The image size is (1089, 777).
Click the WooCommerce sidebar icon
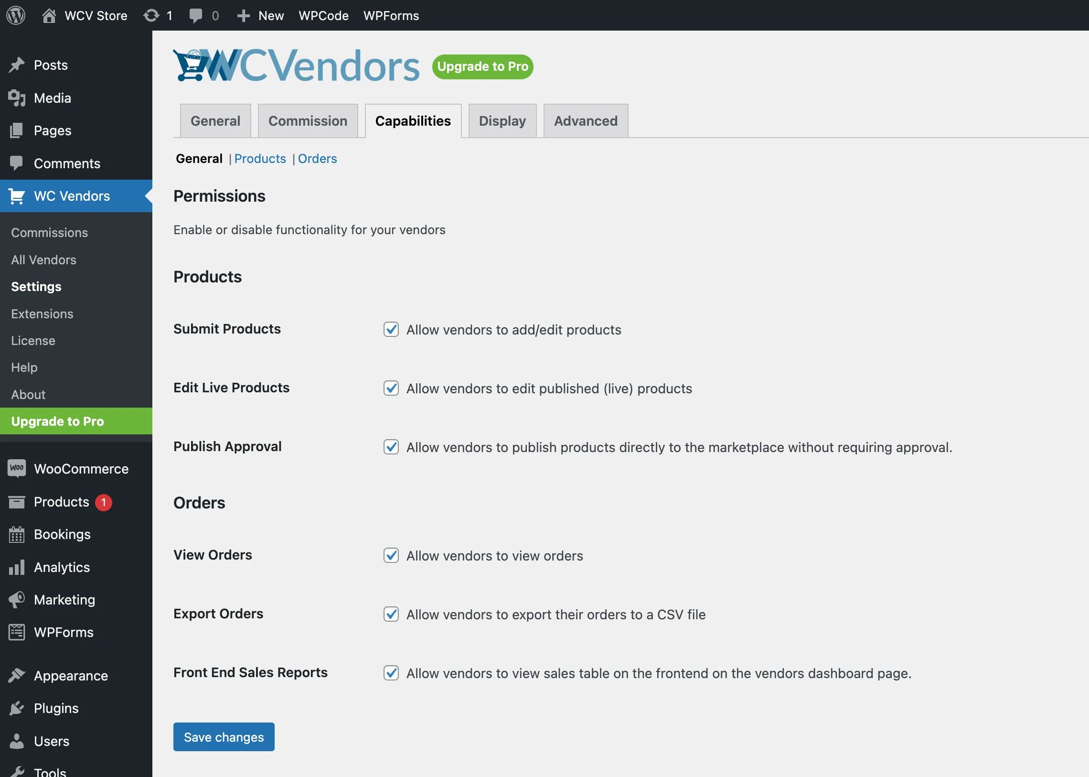pyautogui.click(x=17, y=468)
